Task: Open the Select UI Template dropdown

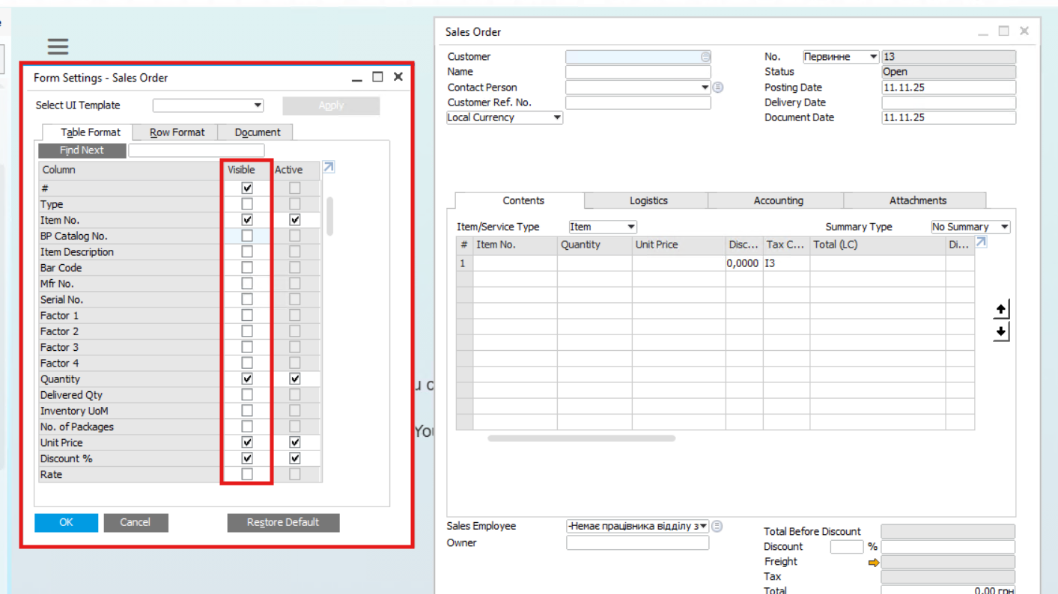Action: (x=208, y=105)
